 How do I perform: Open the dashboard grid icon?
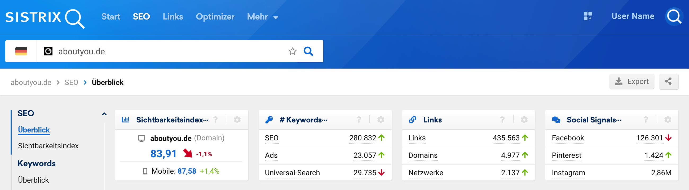coord(587,16)
